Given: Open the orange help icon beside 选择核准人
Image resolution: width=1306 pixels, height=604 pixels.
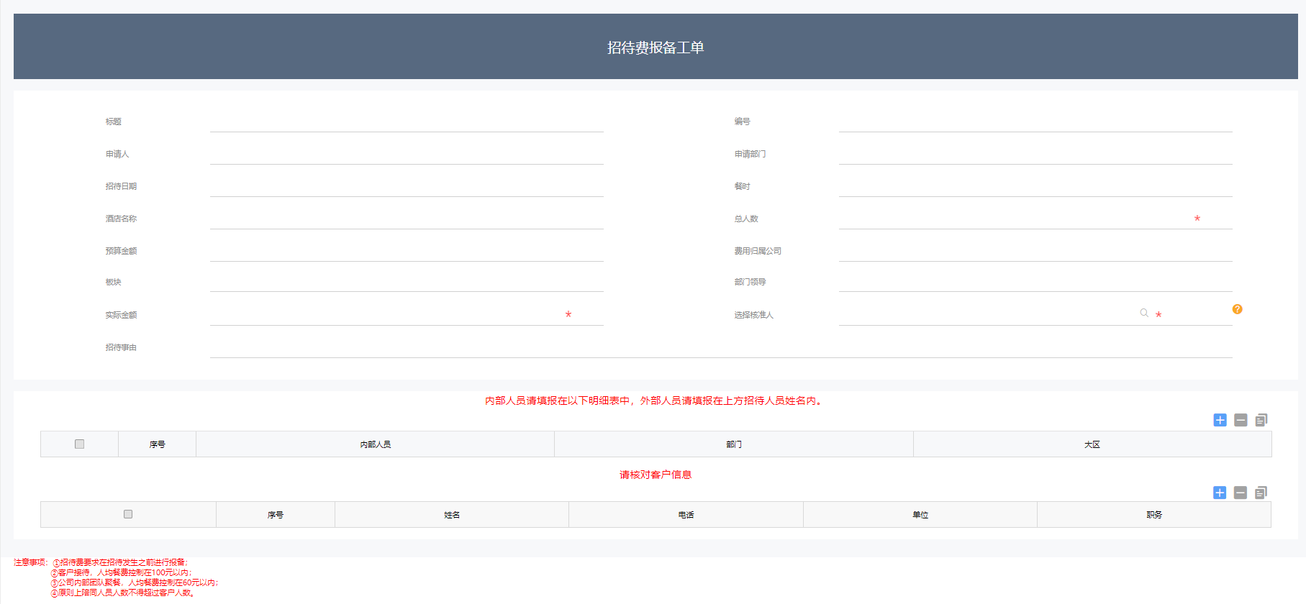Looking at the screenshot, I should pyautogui.click(x=1237, y=309).
